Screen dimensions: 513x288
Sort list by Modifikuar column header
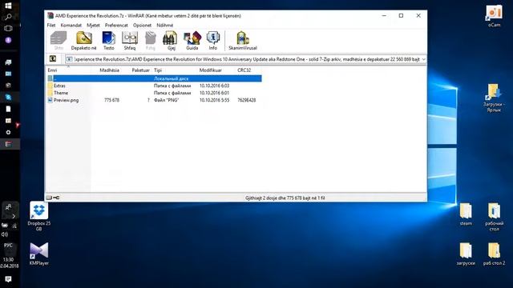pos(210,70)
